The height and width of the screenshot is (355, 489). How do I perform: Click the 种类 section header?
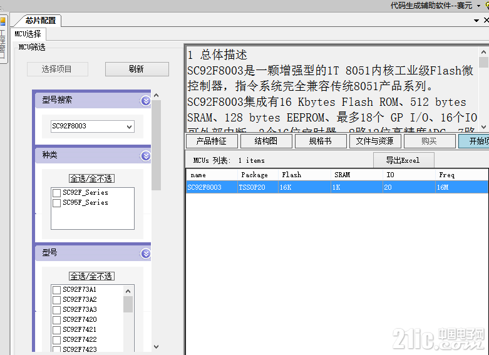tap(93, 155)
